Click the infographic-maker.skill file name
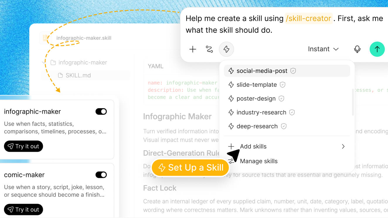 click(84, 38)
